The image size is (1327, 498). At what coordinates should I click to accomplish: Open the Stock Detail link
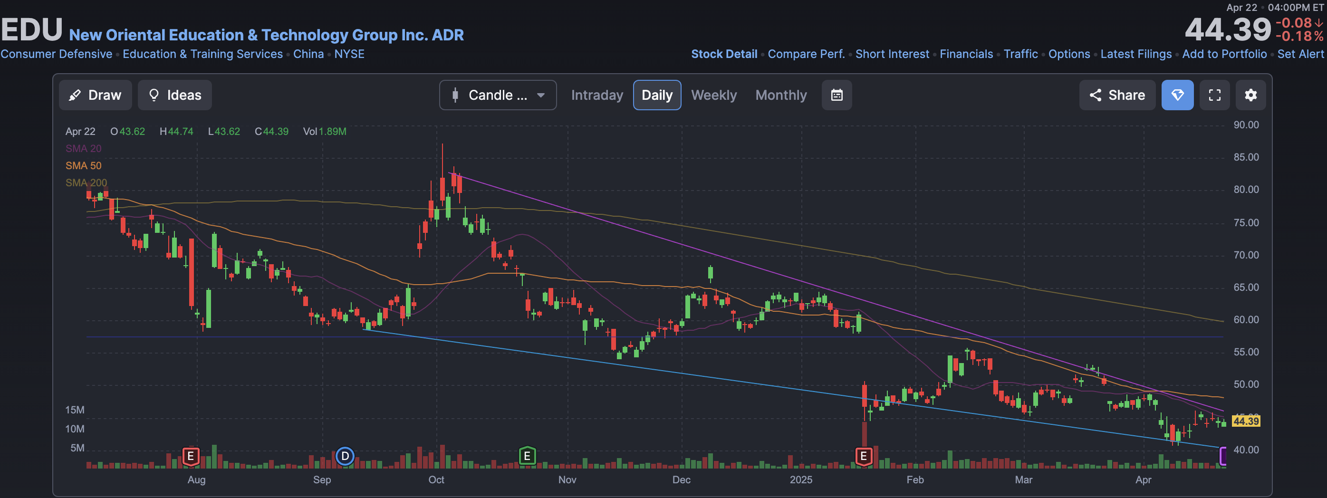tap(724, 54)
